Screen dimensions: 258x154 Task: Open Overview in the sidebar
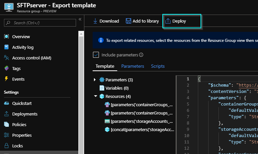21,37
